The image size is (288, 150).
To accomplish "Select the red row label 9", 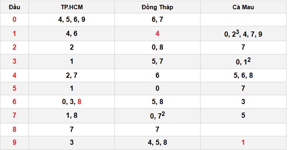I will pyautogui.click(x=14, y=142).
